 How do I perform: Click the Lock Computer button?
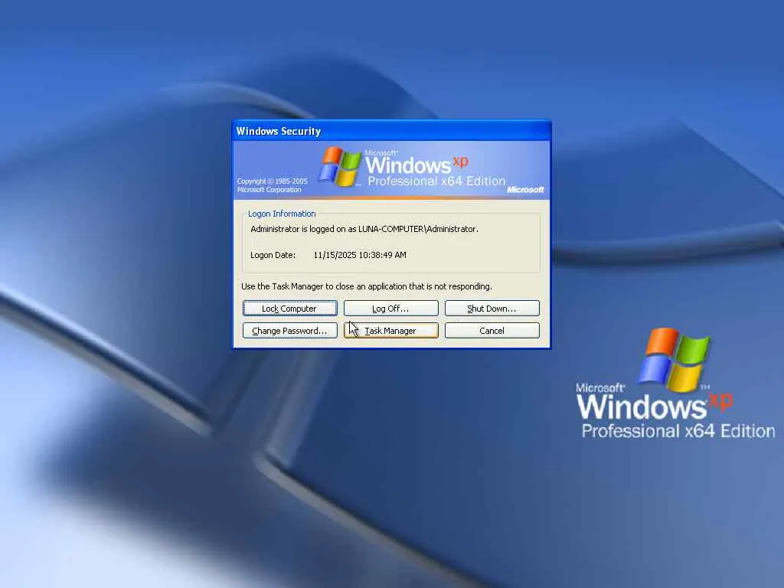pos(290,308)
